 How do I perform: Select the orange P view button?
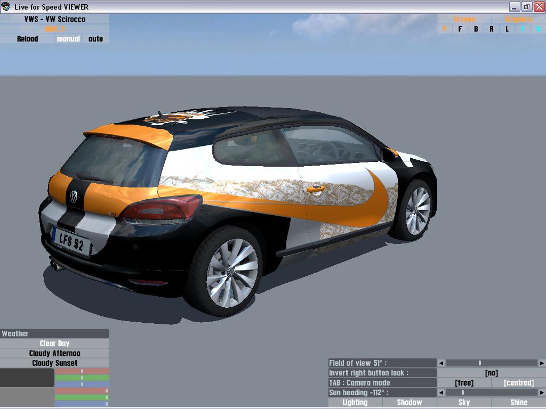pyautogui.click(x=445, y=29)
